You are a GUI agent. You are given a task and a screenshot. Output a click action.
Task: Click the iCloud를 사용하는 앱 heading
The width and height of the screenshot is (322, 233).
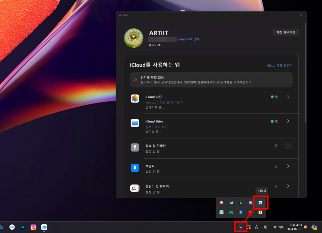(155, 65)
